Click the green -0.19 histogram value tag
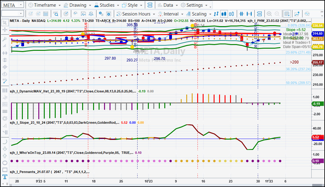Viewport: 325px width, 187px height. (x=318, y=104)
